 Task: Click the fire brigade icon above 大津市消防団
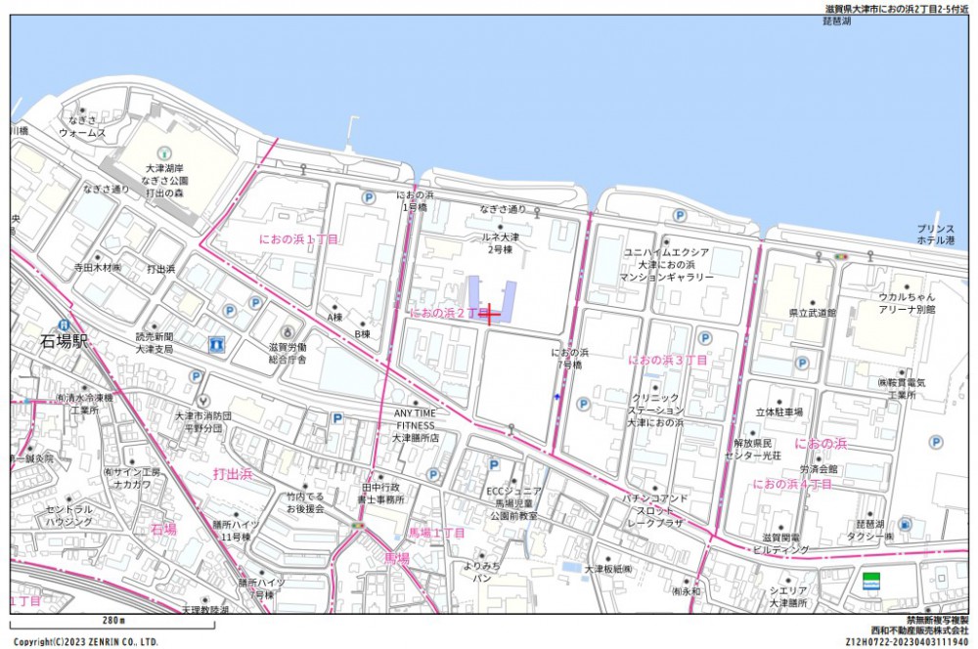203,400
